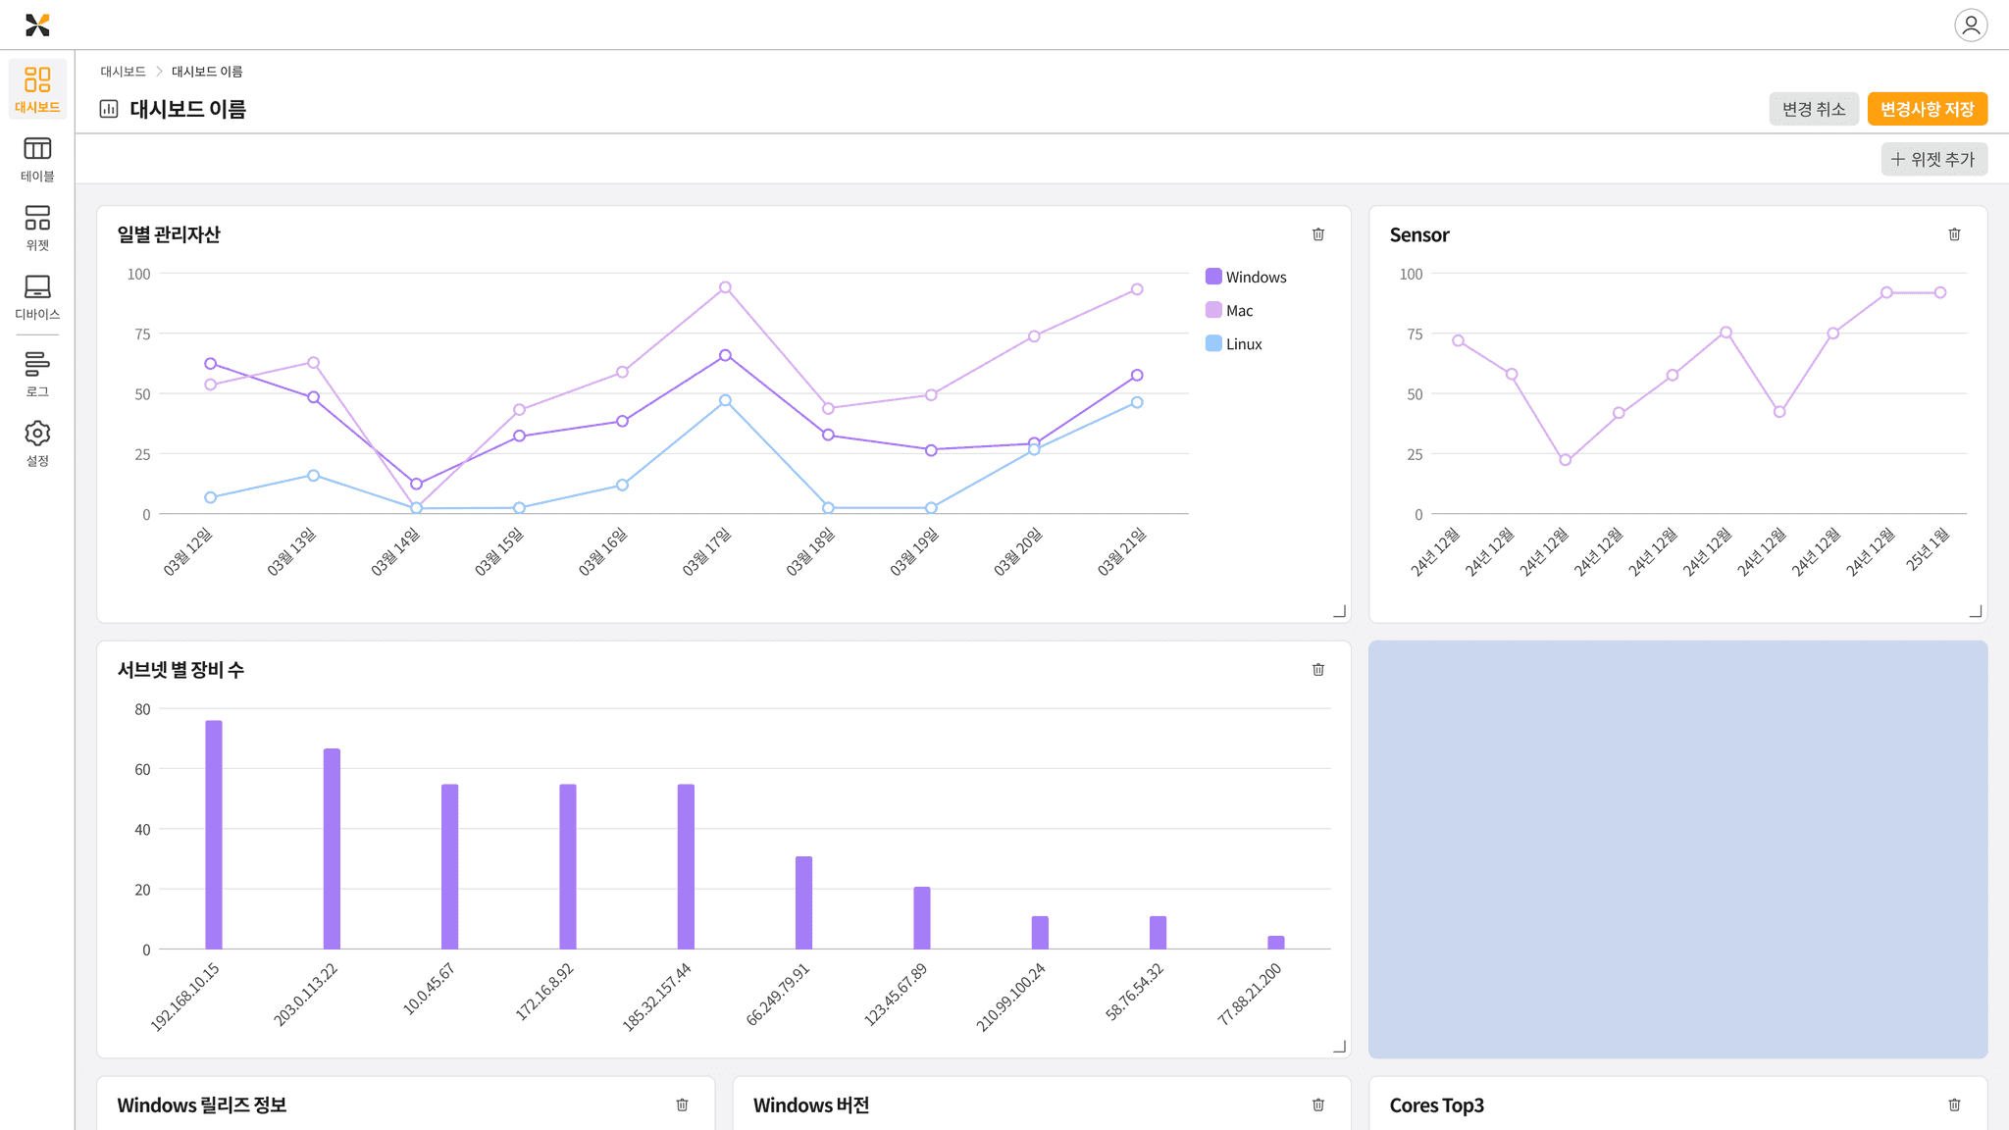Screen dimensions: 2009x1130
Task: Click the 66.249.79.91 bar in subnet chart
Action: (803, 902)
